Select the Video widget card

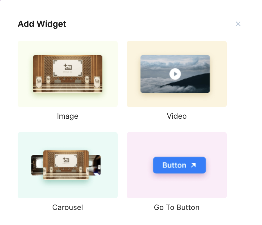[176, 74]
